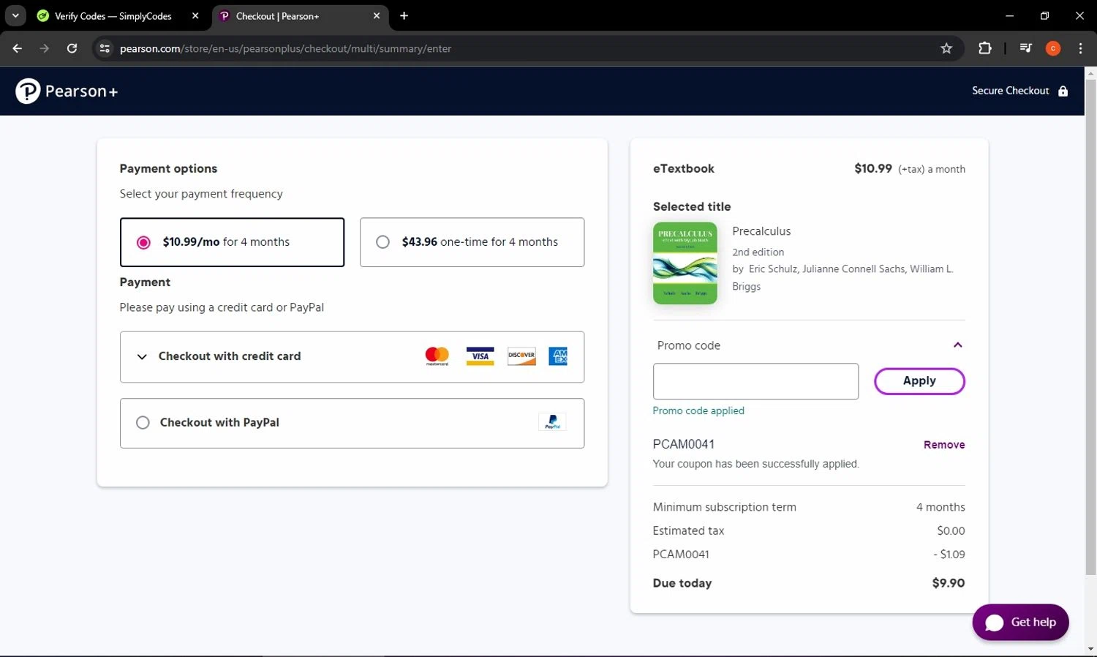The width and height of the screenshot is (1097, 657).
Task: Click 'Select your payment frequency' text
Action: 201,194
